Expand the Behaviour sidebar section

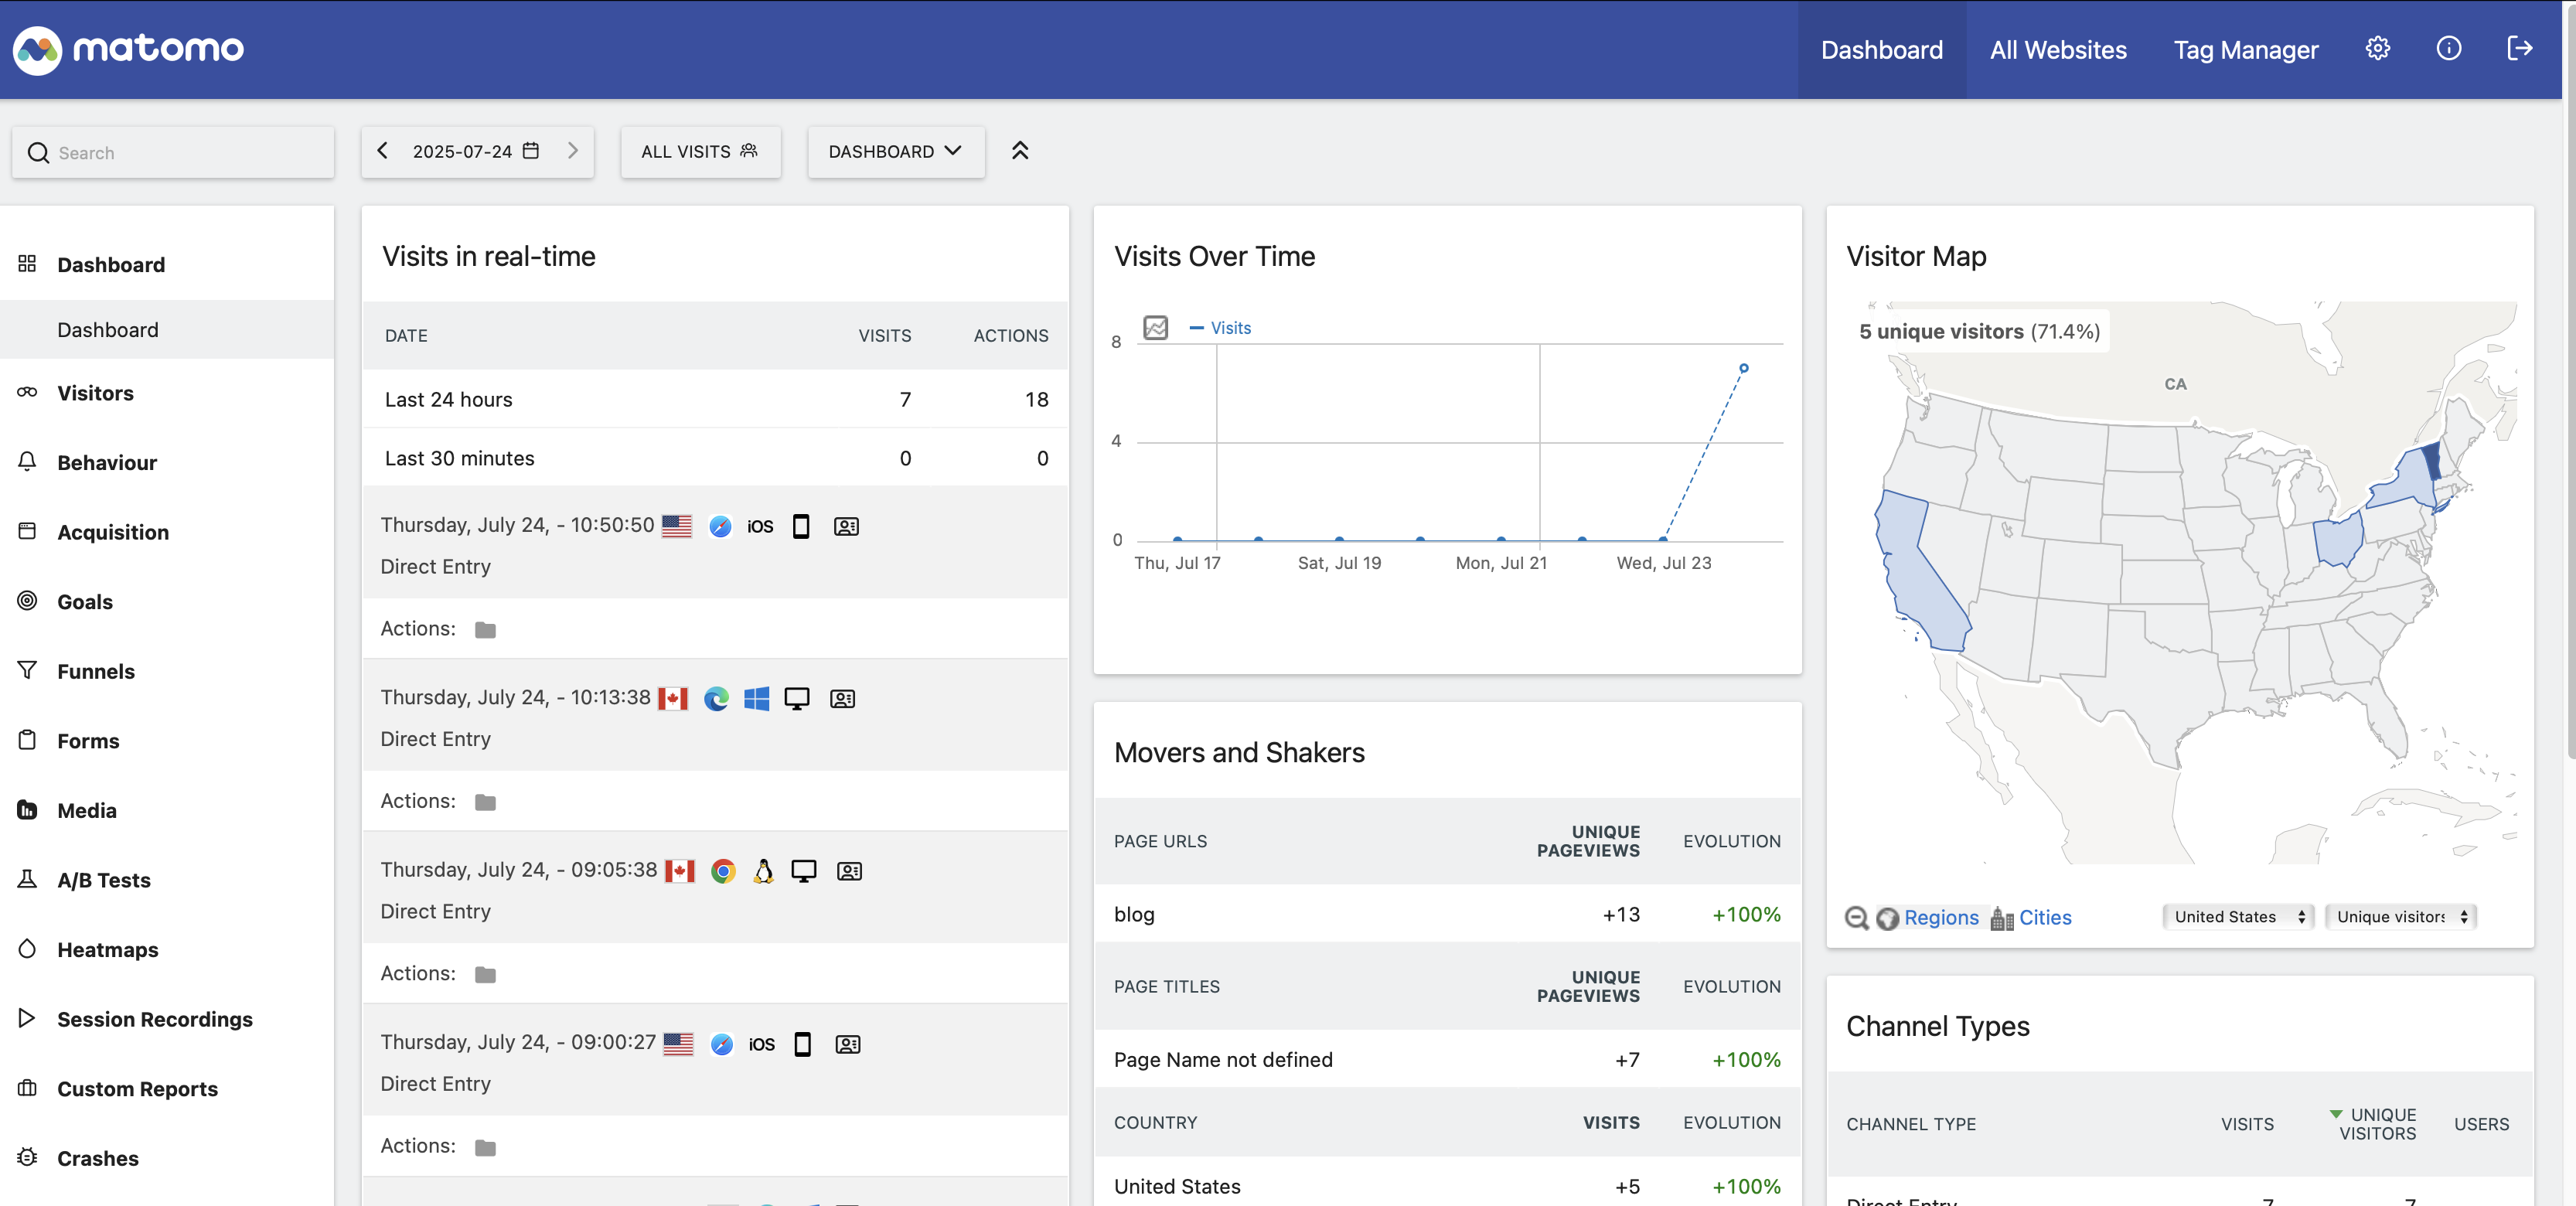pyautogui.click(x=107, y=463)
